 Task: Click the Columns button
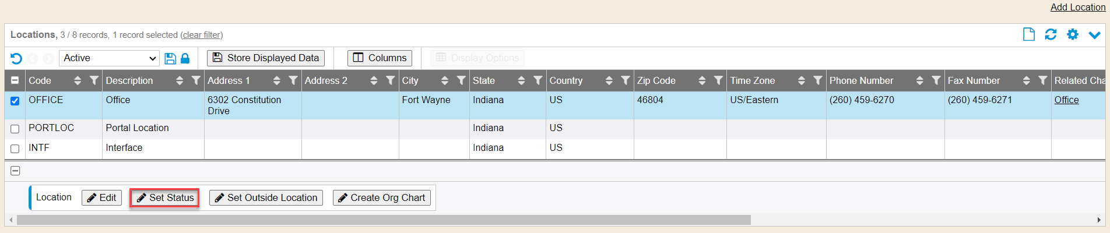point(380,58)
